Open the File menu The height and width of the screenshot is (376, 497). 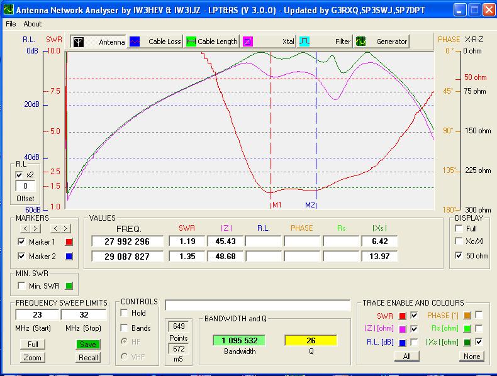pyautogui.click(x=11, y=24)
